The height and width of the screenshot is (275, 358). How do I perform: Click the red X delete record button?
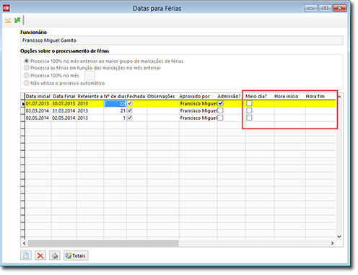pyautogui.click(x=40, y=256)
